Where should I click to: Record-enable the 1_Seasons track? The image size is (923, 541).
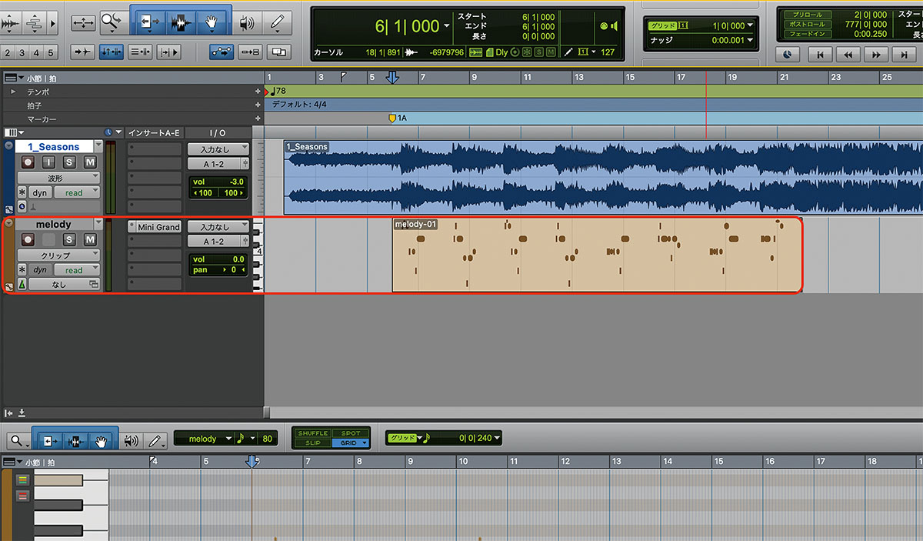[28, 162]
